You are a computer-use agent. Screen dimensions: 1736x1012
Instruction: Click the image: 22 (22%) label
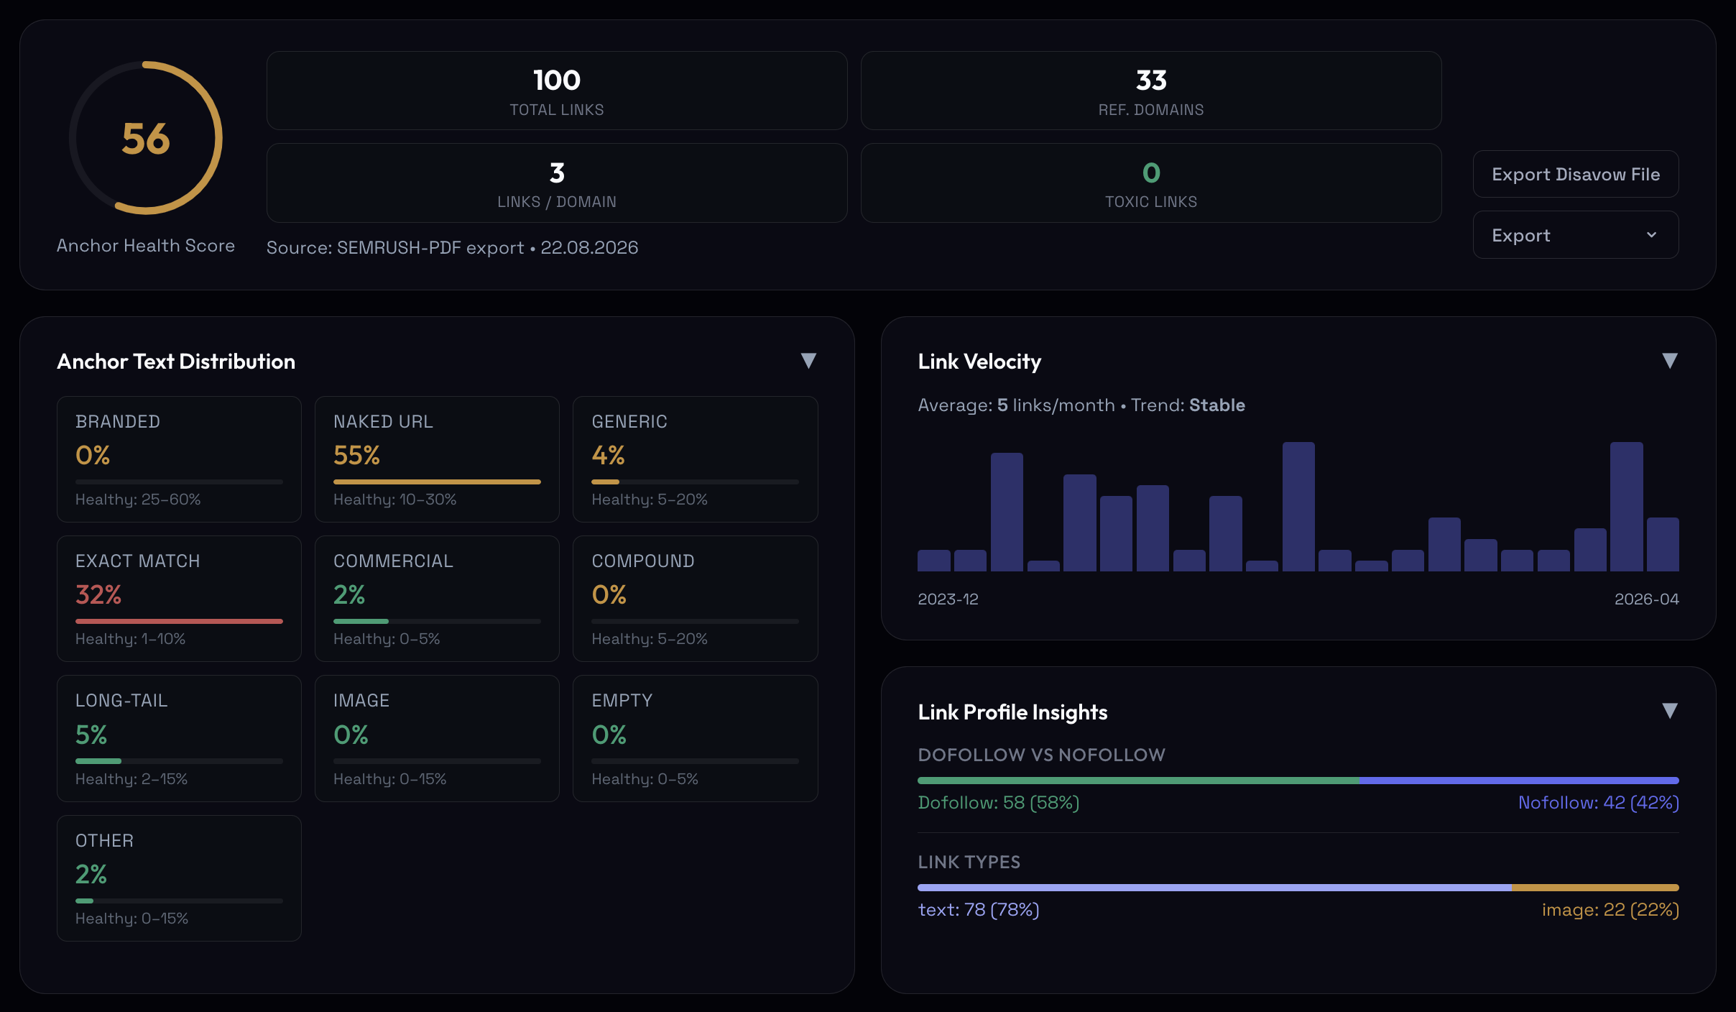click(1610, 909)
